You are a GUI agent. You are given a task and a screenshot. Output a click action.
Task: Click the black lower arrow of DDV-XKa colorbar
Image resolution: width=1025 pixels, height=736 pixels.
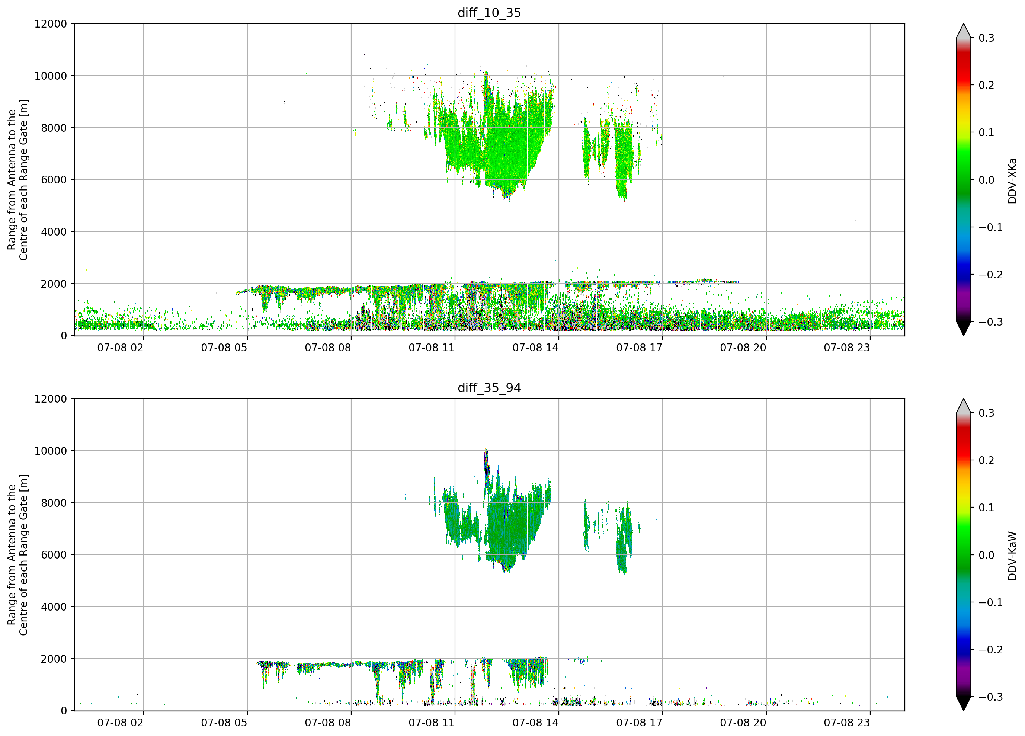point(963,328)
